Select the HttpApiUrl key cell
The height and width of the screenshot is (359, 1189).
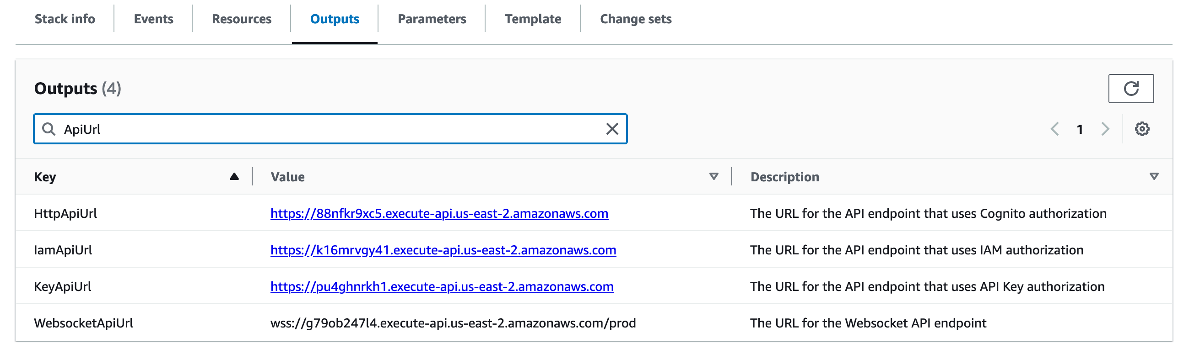[x=65, y=214]
